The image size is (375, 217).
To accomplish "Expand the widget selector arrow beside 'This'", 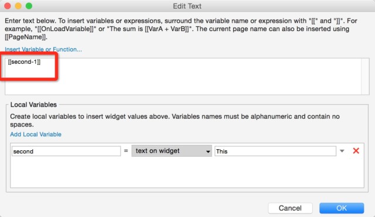I will tap(342, 151).
